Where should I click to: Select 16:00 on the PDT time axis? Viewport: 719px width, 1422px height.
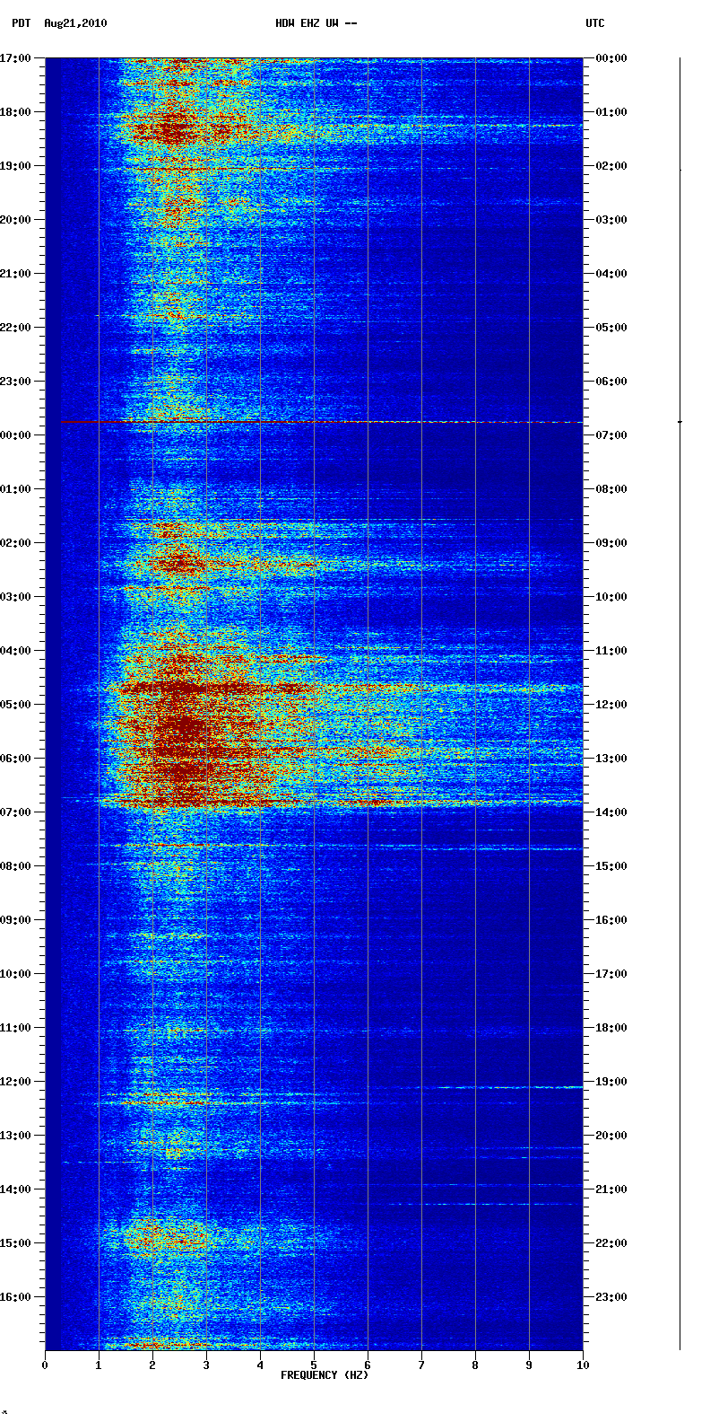[16, 1297]
